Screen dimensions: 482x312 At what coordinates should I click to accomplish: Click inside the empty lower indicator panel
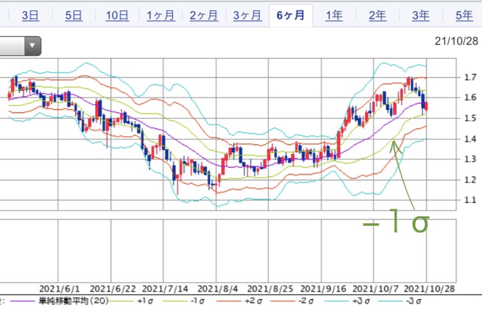228,251
